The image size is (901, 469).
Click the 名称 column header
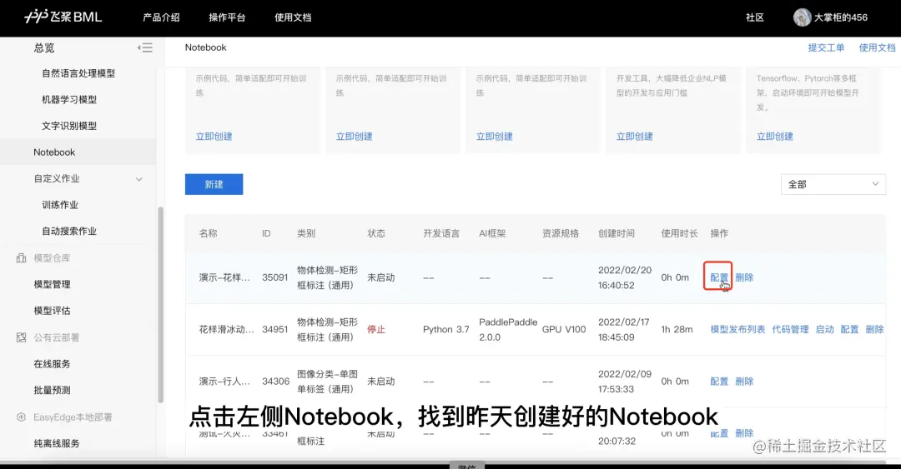click(208, 233)
